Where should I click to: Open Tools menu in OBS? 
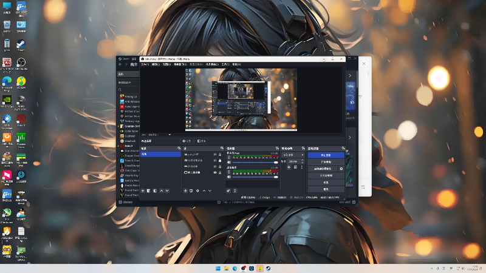[x=225, y=64]
